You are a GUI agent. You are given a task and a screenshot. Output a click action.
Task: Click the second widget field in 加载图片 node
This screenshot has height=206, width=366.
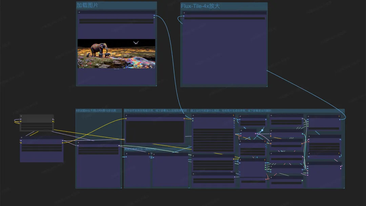tap(116, 23)
